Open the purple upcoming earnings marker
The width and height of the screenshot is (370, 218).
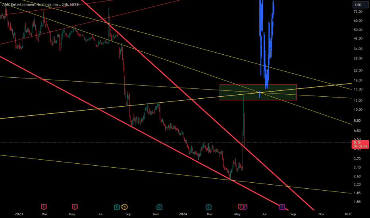click(x=282, y=207)
